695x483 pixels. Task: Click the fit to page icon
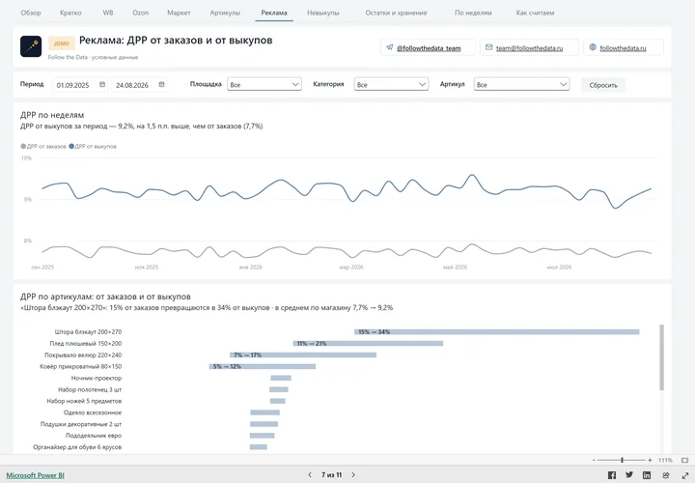[684, 461]
